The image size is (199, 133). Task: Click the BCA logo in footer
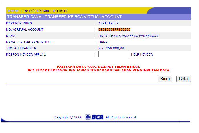tap(94, 117)
